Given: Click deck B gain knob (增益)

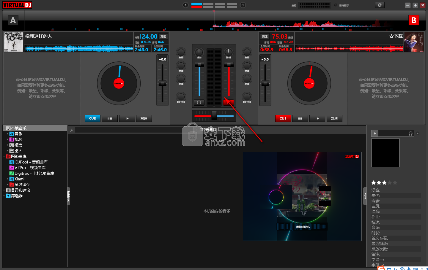Looking at the screenshot, I should [x=228, y=52].
